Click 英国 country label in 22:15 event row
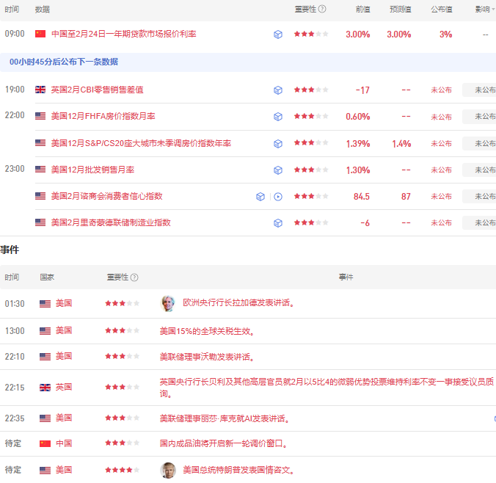The width and height of the screenshot is (496, 483). (64, 387)
